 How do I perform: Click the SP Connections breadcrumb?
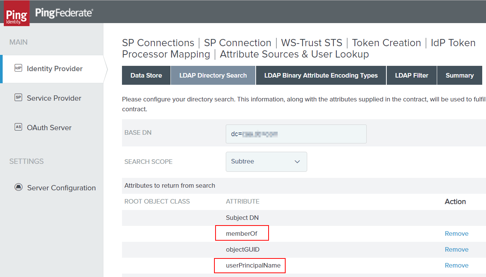coord(158,43)
